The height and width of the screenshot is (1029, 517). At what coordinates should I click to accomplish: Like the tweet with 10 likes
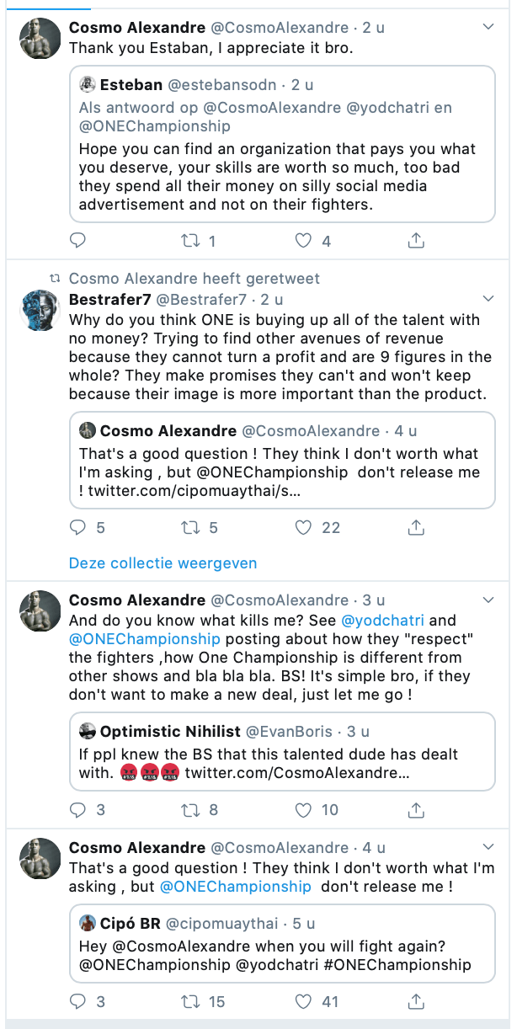(304, 810)
